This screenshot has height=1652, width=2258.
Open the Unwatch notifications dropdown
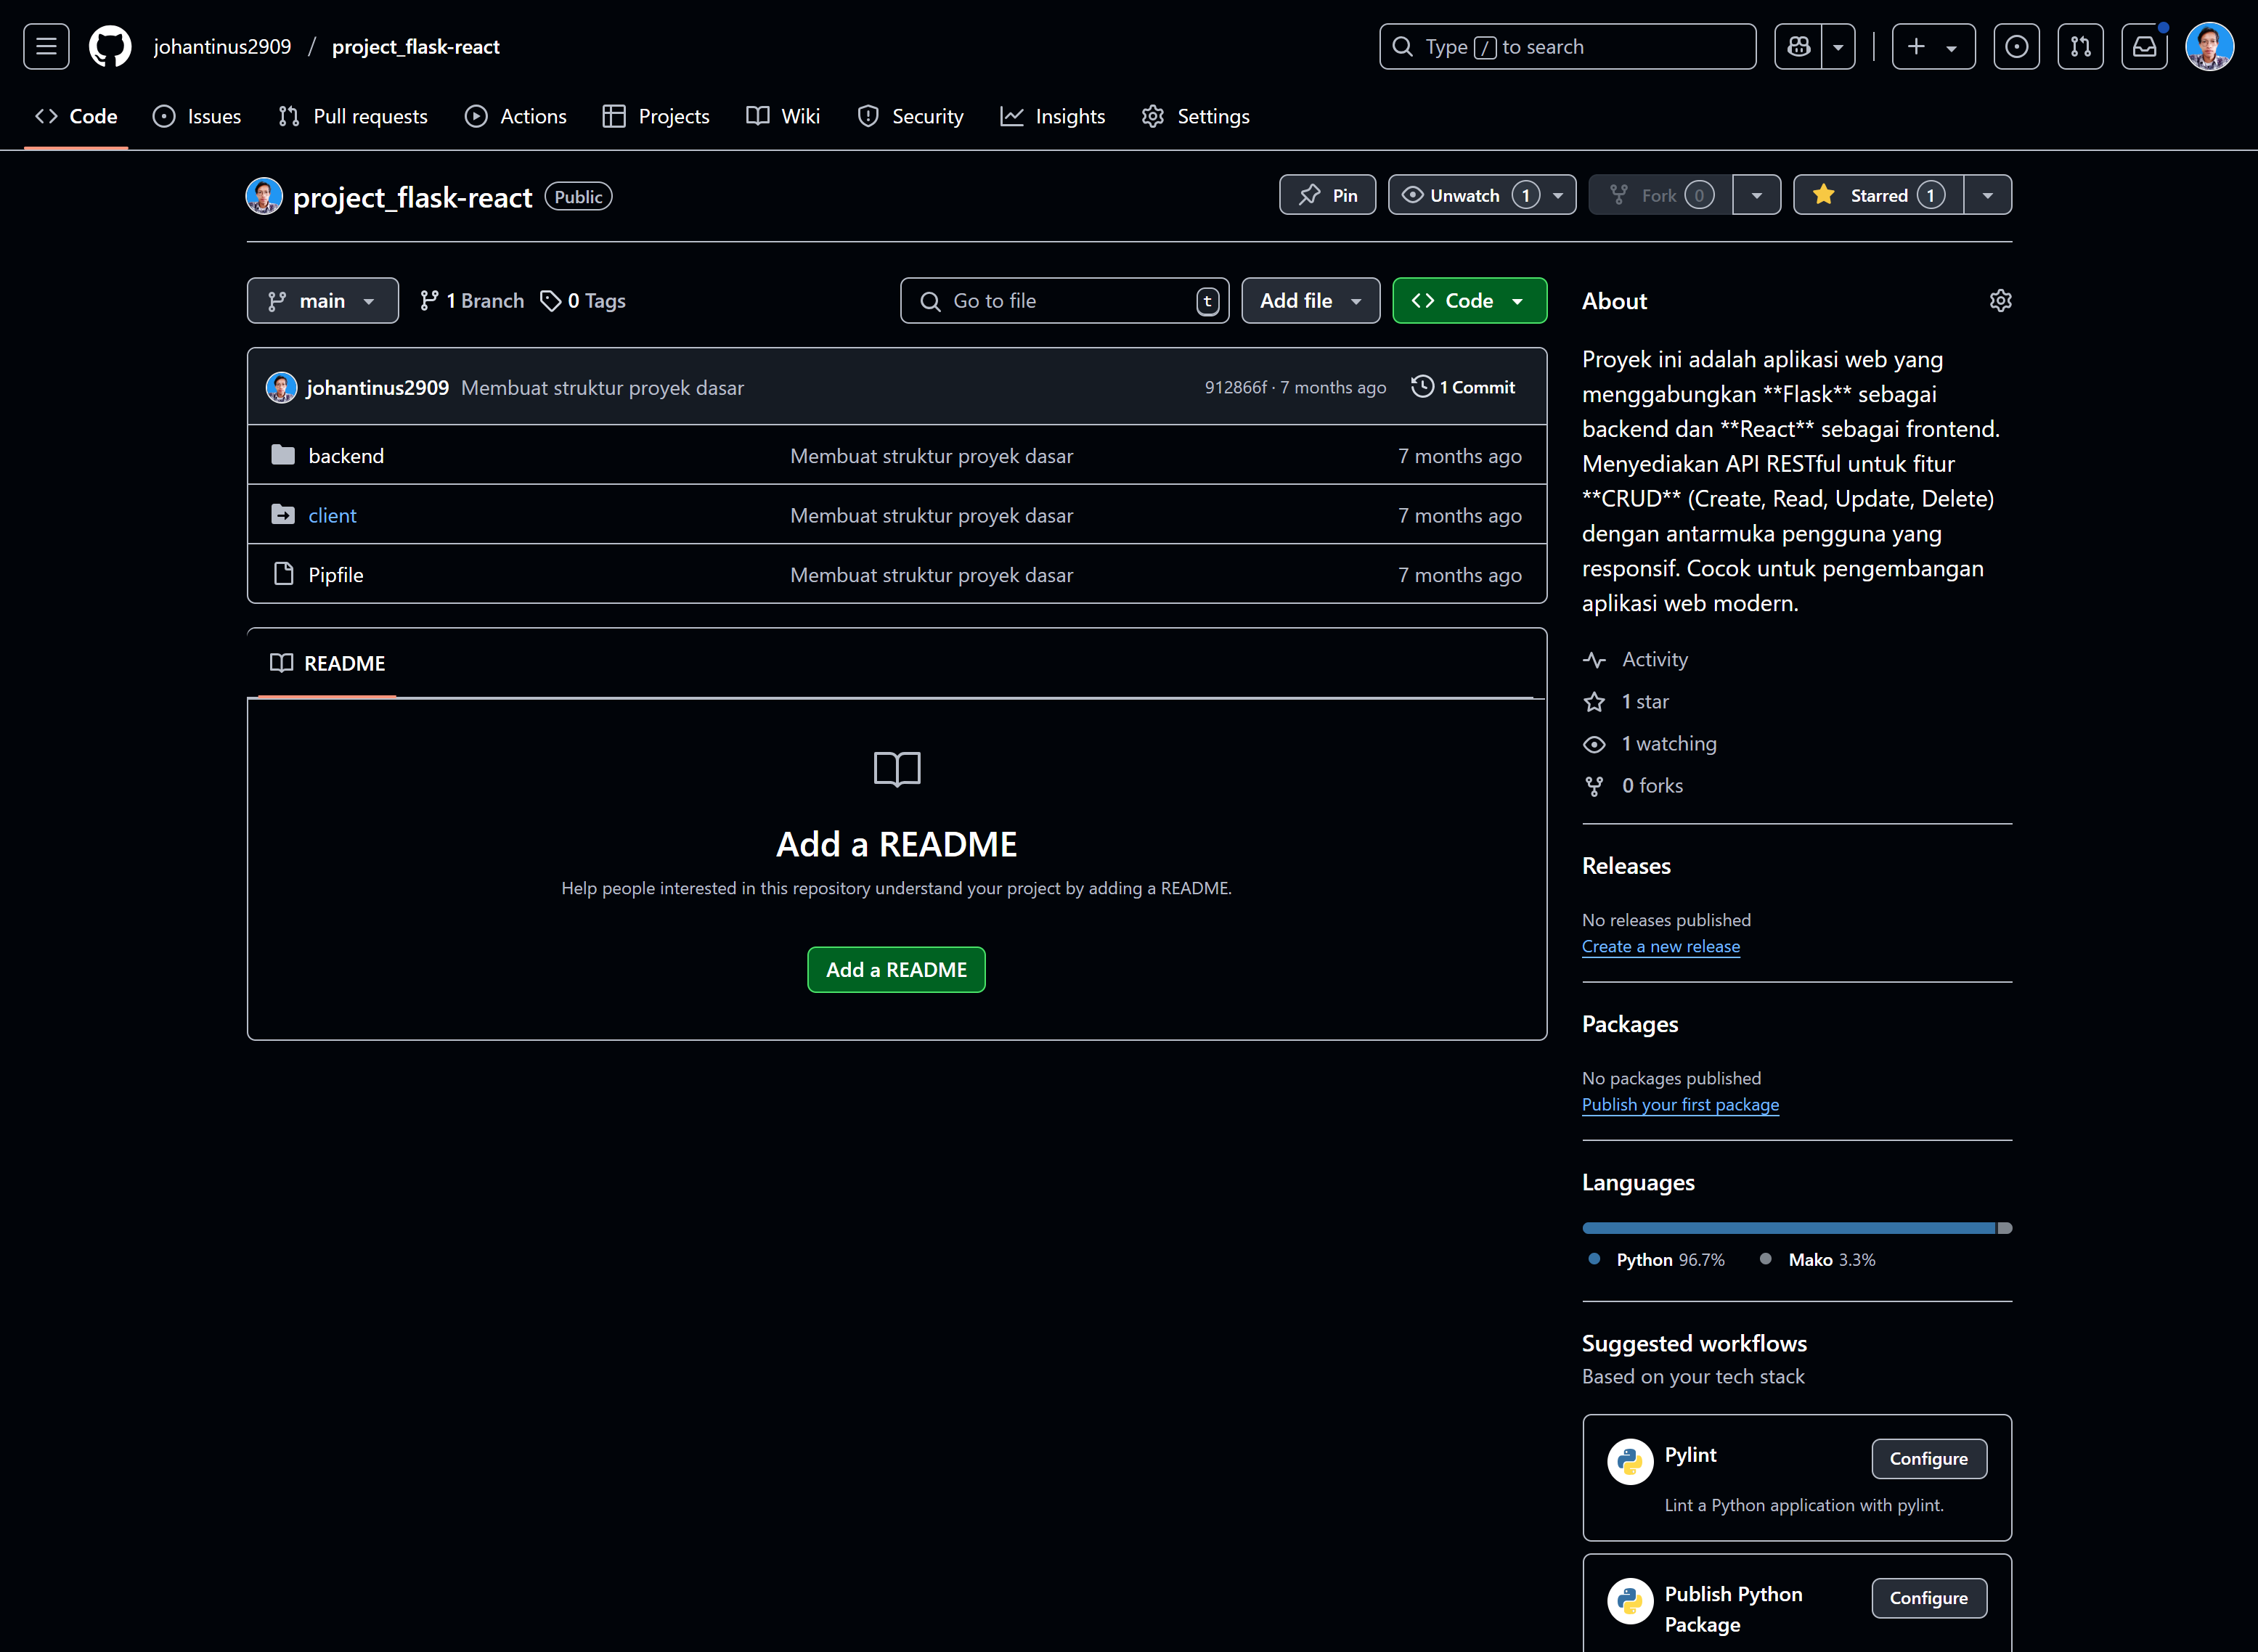1482,195
